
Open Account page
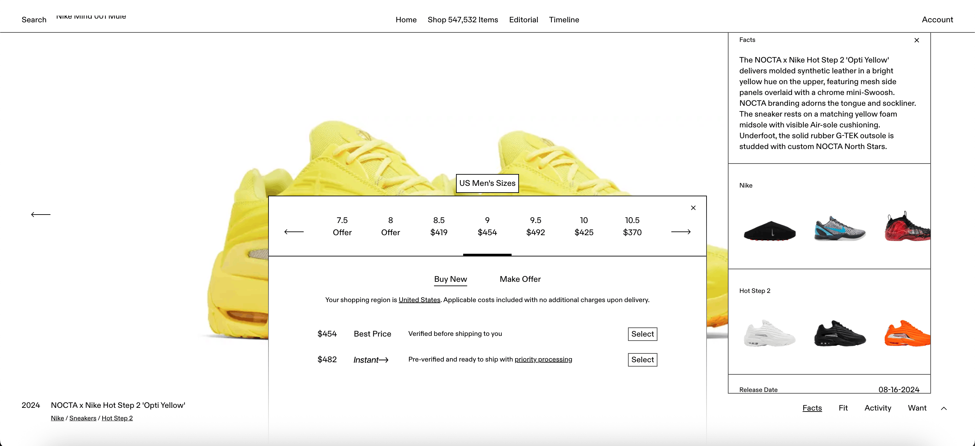click(x=937, y=20)
